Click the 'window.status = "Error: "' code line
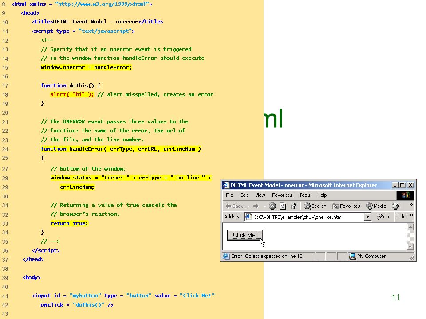This screenshot has height=319, width=426. pyautogui.click(x=131, y=178)
